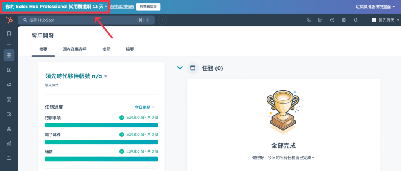Open the HubSpot sprocket logo home

click(9, 20)
